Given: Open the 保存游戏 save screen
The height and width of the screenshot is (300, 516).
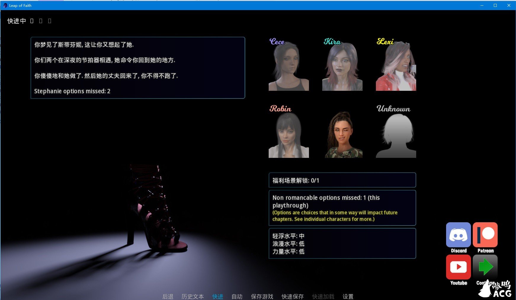Looking at the screenshot, I should click(262, 296).
